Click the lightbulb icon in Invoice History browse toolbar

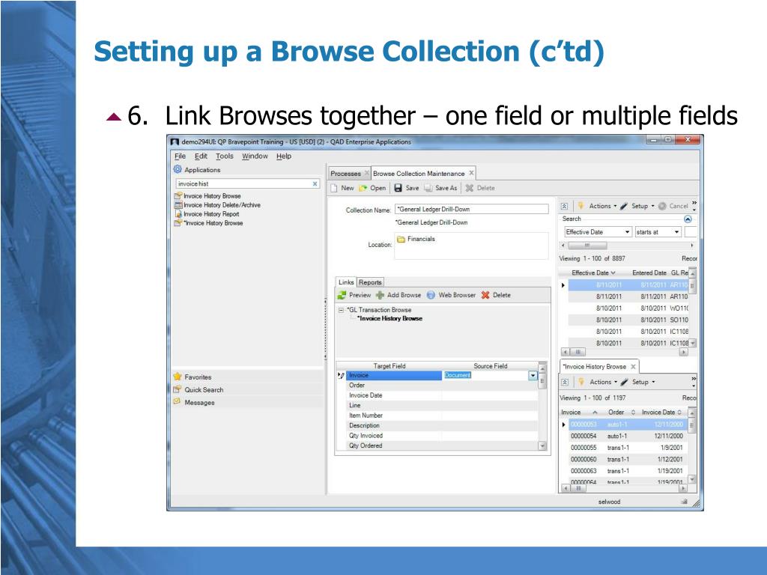coord(581,381)
